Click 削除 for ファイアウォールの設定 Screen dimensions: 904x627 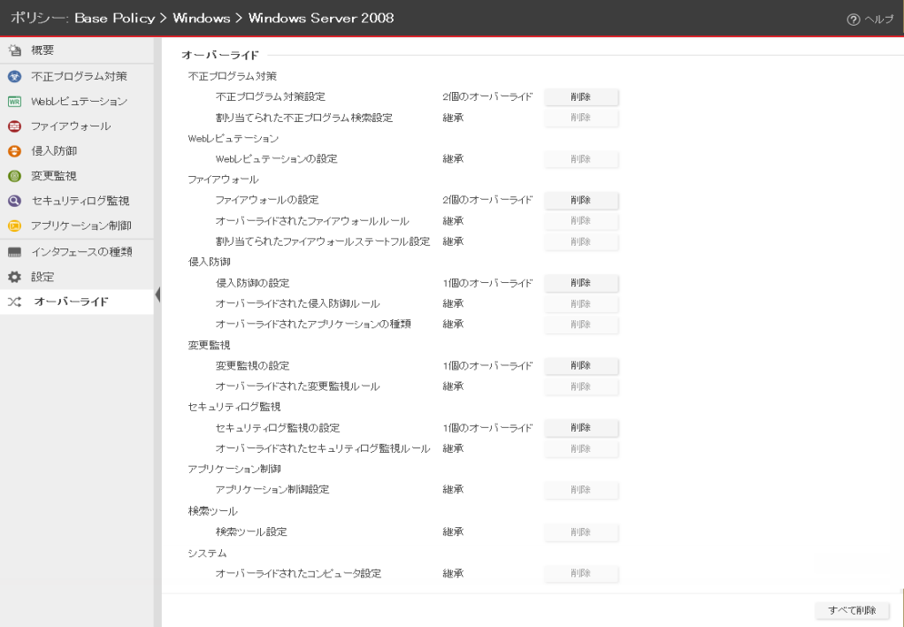pyautogui.click(x=580, y=201)
